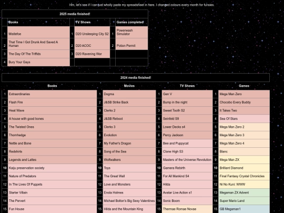The height and width of the screenshot is (213, 284).
Task: Select the 'Sweet Tooth S2' cell
Action: 187,110
